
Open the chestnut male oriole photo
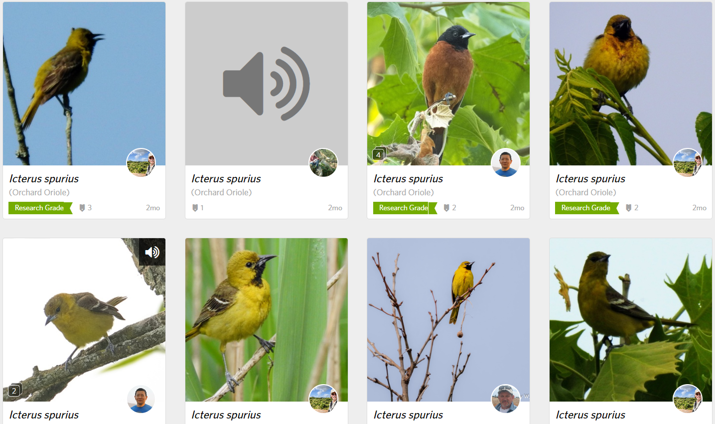[448, 84]
